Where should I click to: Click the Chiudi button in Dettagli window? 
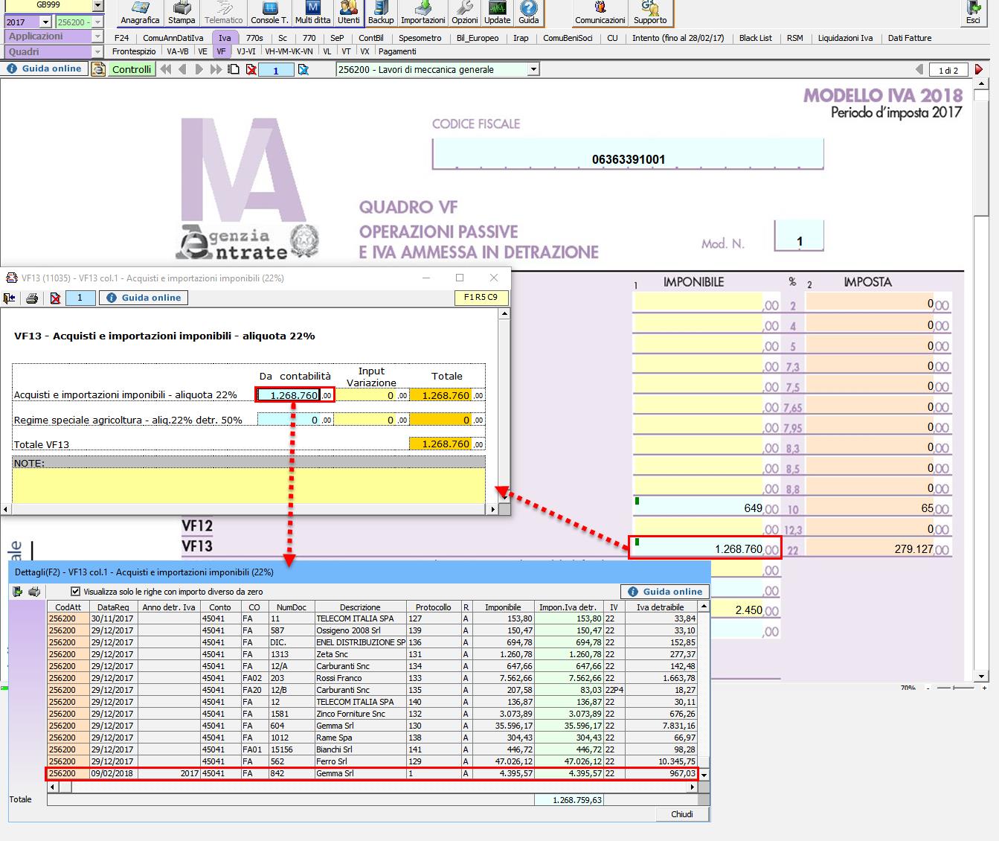tap(681, 814)
